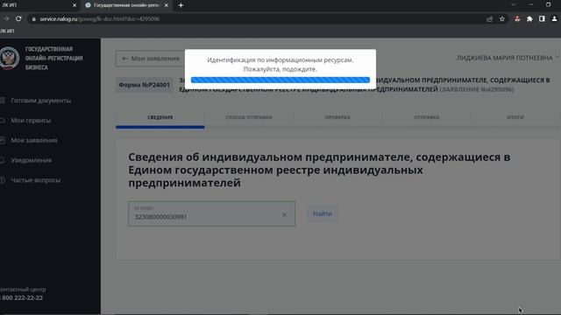
Task: Close the Государственная онлайн-регистрация tab
Action: tap(166, 5)
